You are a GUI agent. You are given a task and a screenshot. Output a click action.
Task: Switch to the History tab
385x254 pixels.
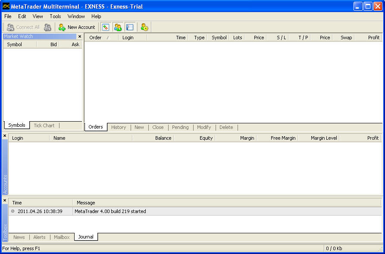tap(119, 127)
